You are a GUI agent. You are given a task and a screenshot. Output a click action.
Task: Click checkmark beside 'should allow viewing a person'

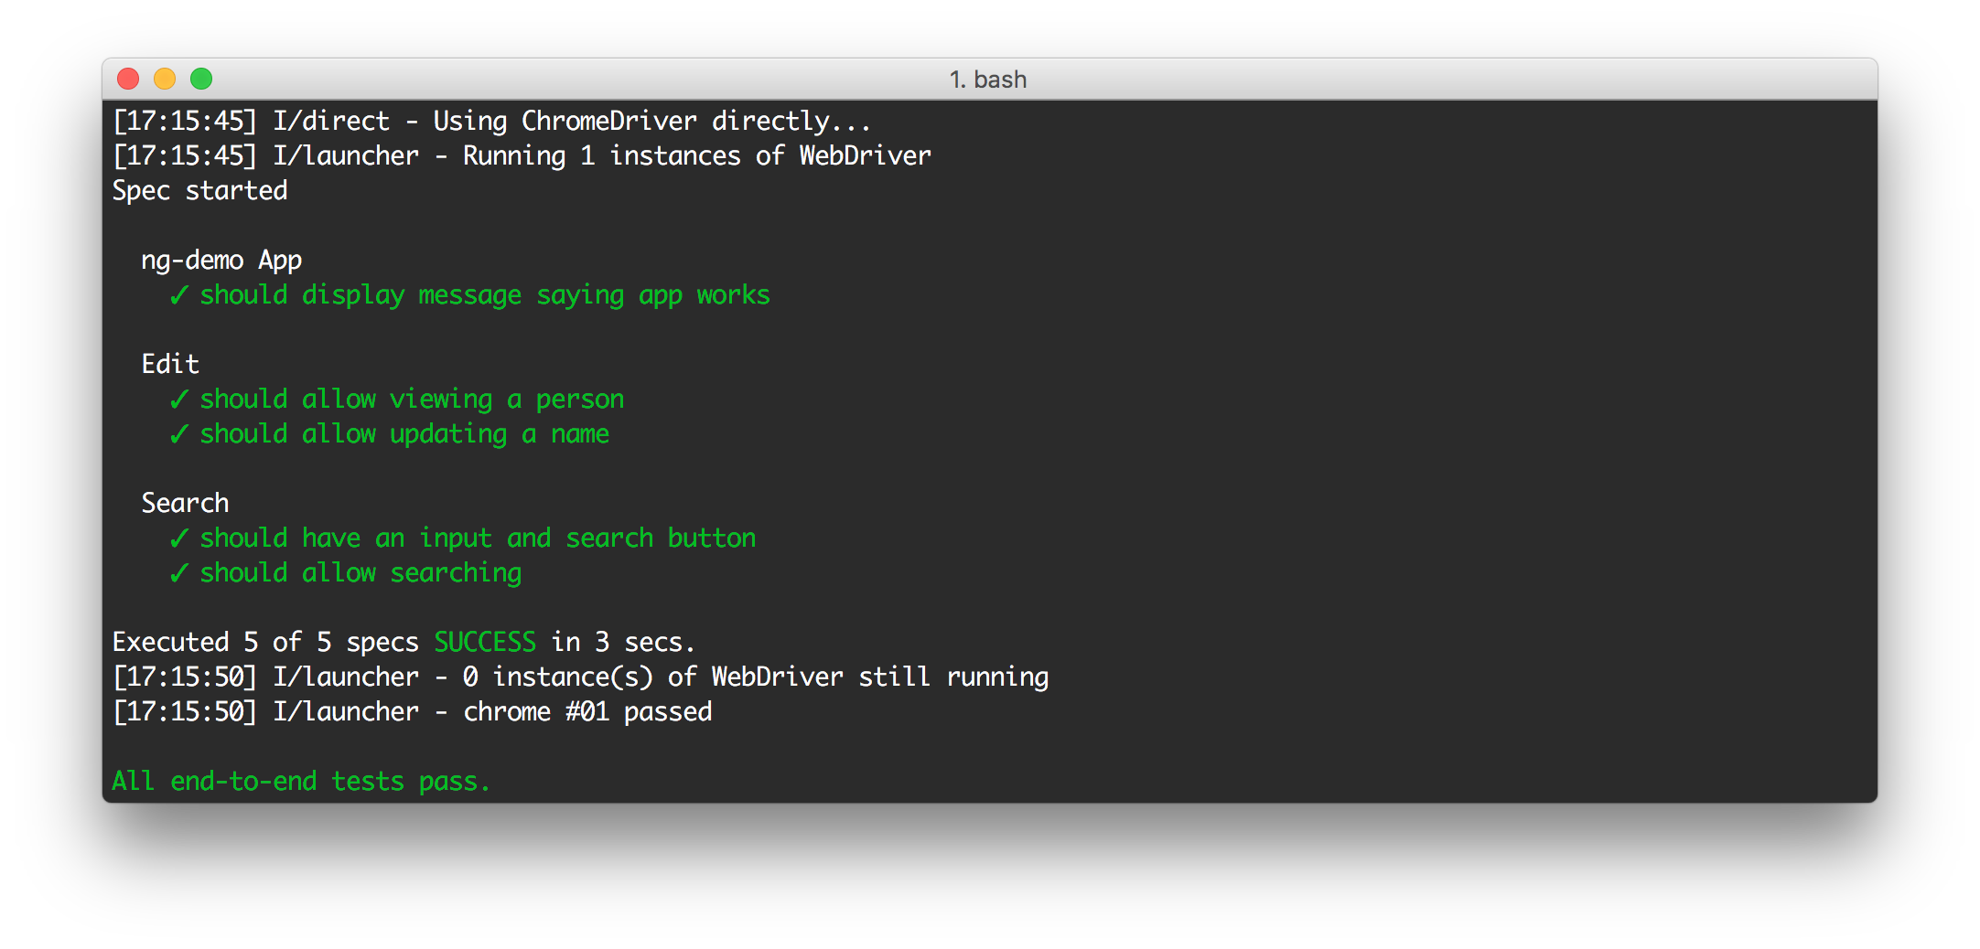(179, 400)
